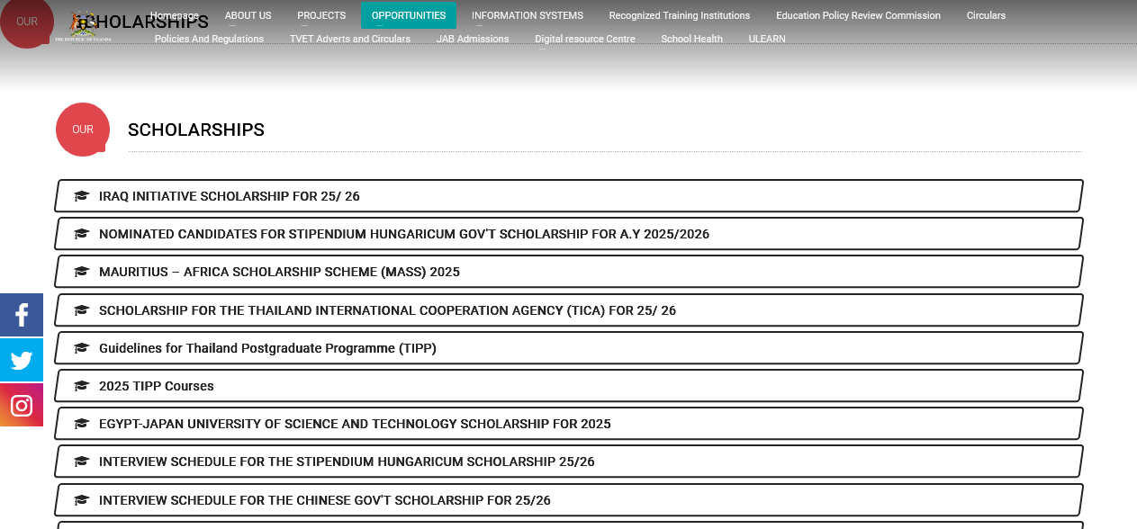Open Recognized Training Institutions in the navigation
The width and height of the screenshot is (1137, 529).
tap(680, 15)
